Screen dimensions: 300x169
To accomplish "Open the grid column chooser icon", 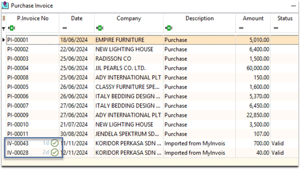I will [4, 19].
